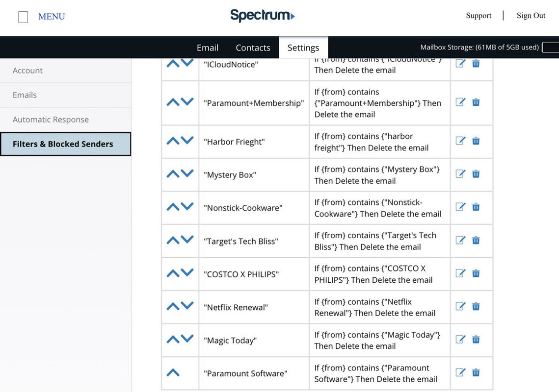Screen dimensions: 559x392
Task: Select the Settings tab
Action: point(303,48)
